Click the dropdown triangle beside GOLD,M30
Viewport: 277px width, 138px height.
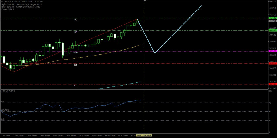click(x=2, y=2)
